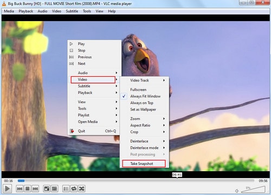Viewport: 271px width, 195px height.
Task: Open extended settings equalizer icon
Action: (55, 189)
